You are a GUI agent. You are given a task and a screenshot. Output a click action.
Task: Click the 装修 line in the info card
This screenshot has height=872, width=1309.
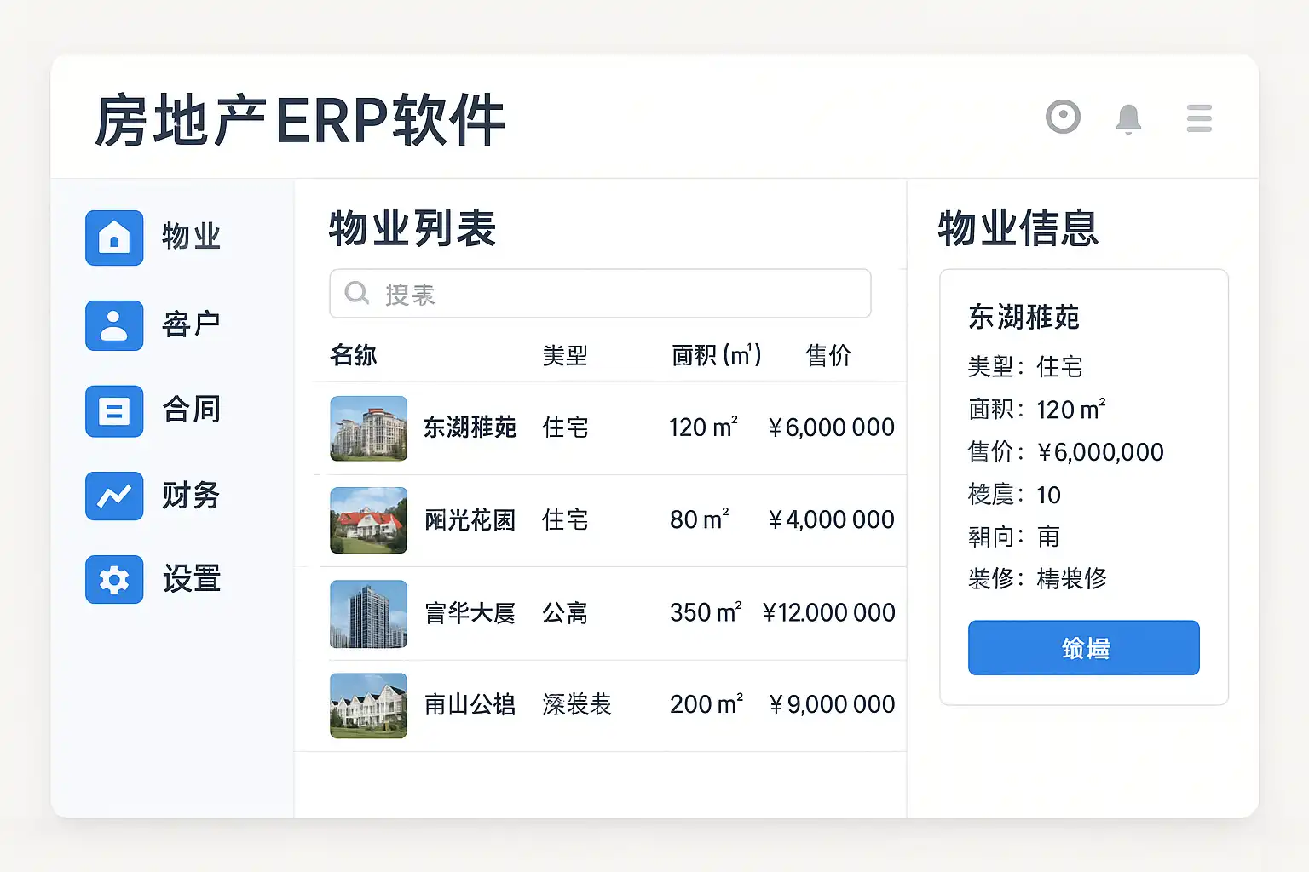pyautogui.click(x=1037, y=579)
